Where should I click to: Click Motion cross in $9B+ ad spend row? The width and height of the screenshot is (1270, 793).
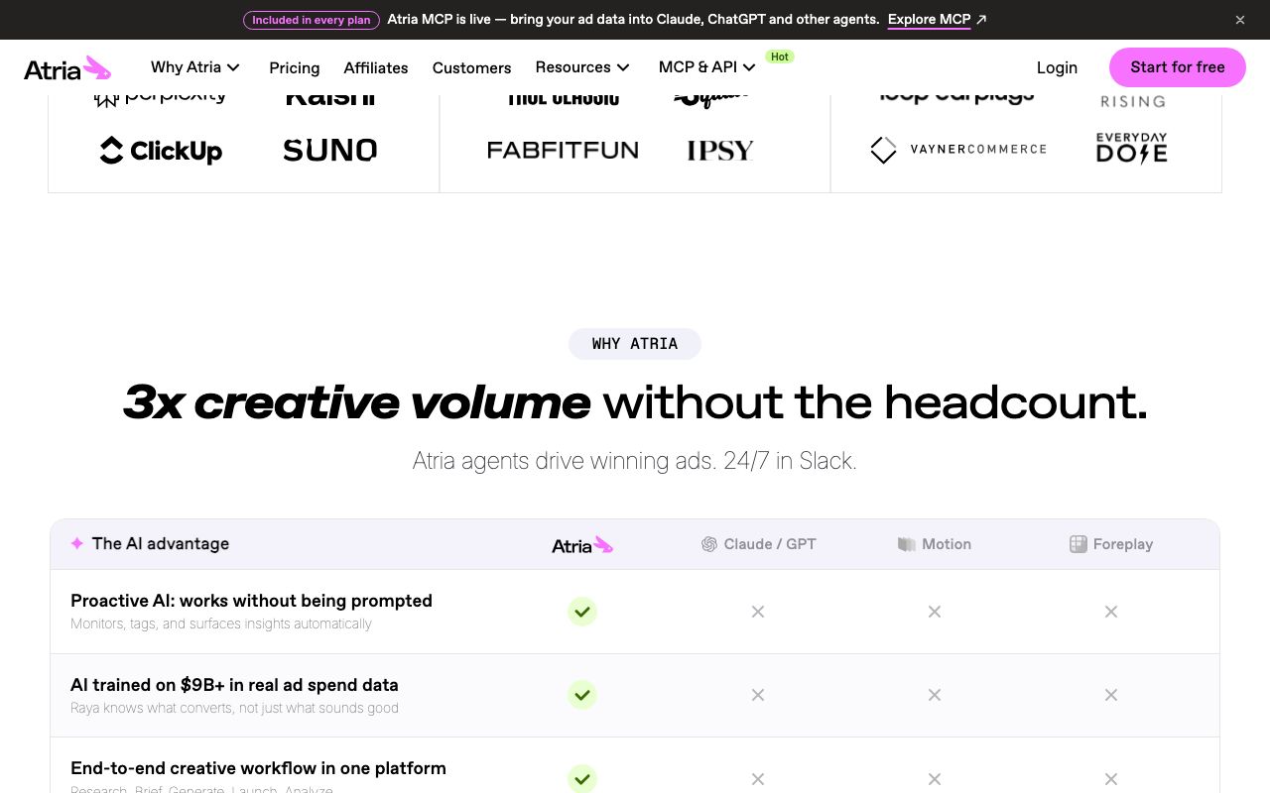tap(935, 695)
